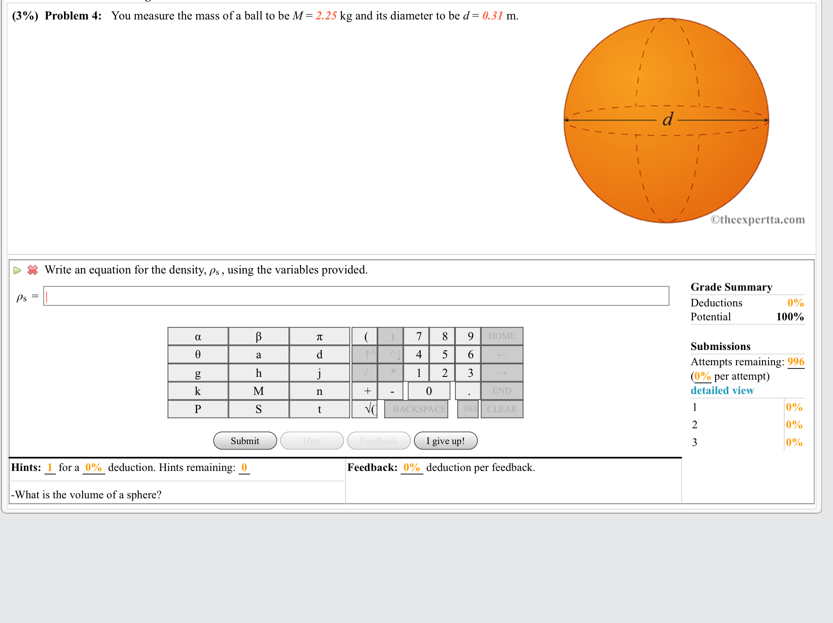Click the green play arrow next to the question
Image resolution: width=833 pixels, height=623 pixels.
pyautogui.click(x=17, y=270)
